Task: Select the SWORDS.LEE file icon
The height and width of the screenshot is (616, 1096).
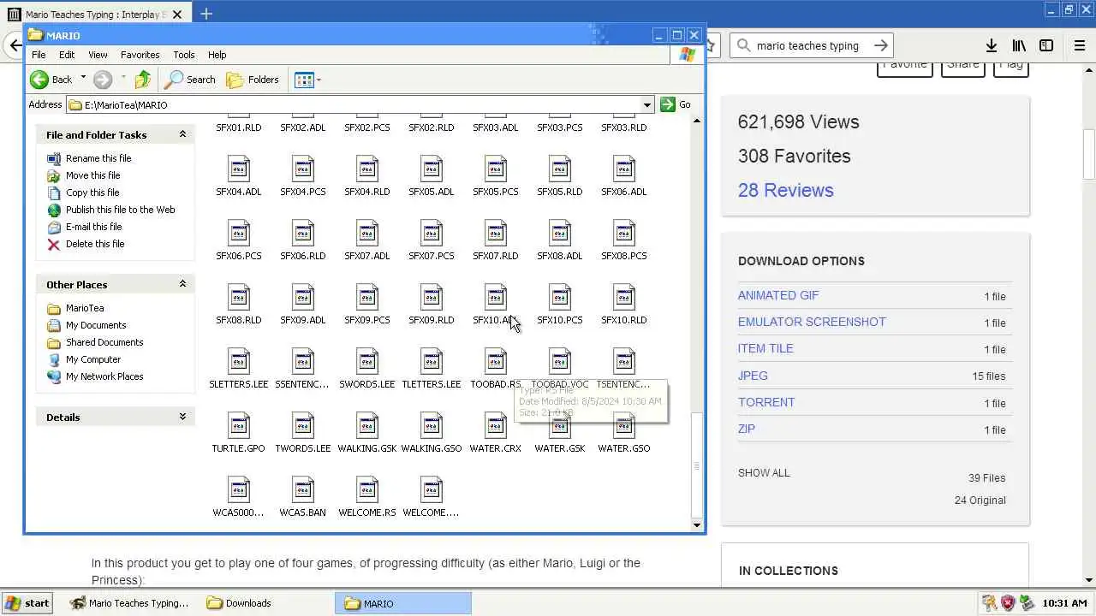Action: click(367, 362)
